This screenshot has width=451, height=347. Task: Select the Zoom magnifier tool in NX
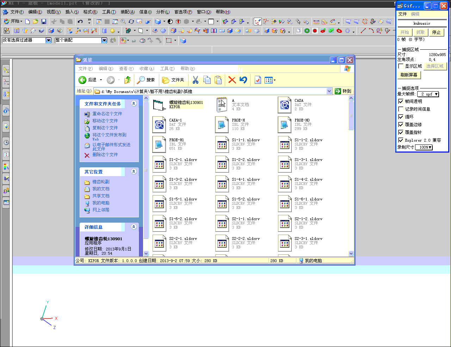coord(123,21)
